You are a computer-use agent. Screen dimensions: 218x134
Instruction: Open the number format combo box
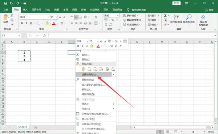[x=112, y=15]
